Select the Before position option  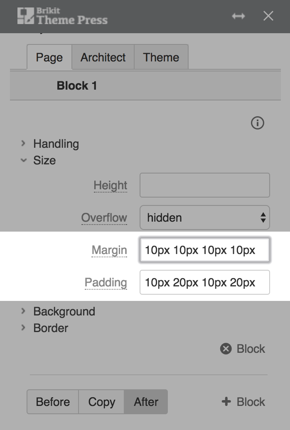click(53, 402)
